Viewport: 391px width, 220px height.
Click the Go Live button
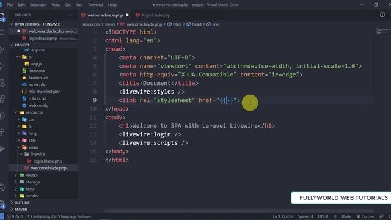click(365, 216)
